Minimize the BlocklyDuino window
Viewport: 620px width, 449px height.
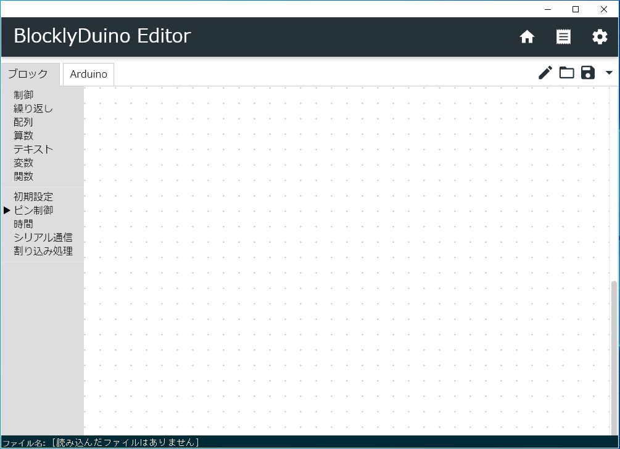click(548, 9)
